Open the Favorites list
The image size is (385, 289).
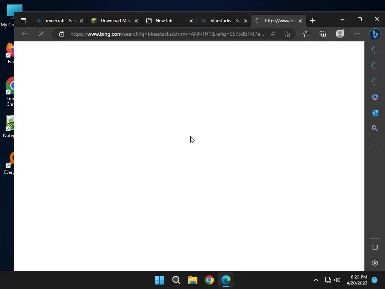(x=306, y=34)
